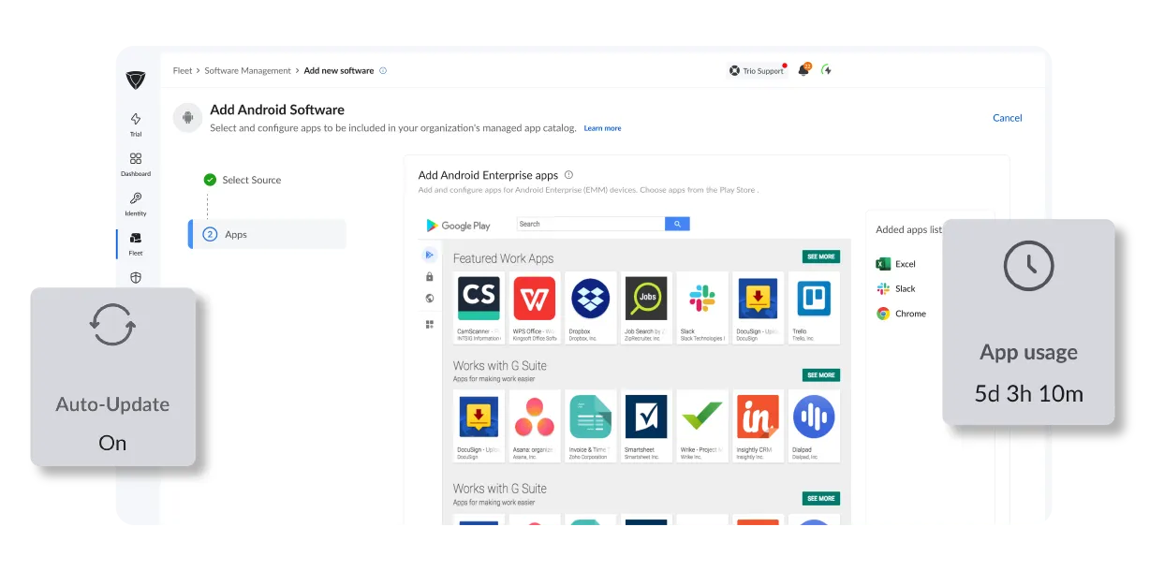Open the Insightly CRM app tile
The width and height of the screenshot is (1164, 571).
(x=758, y=426)
